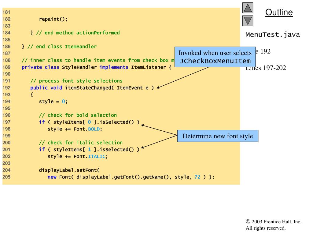Click the '// inner class to handle item events' comment
Image resolution: width=313 pixels, height=234 pixels.
[98, 60]
